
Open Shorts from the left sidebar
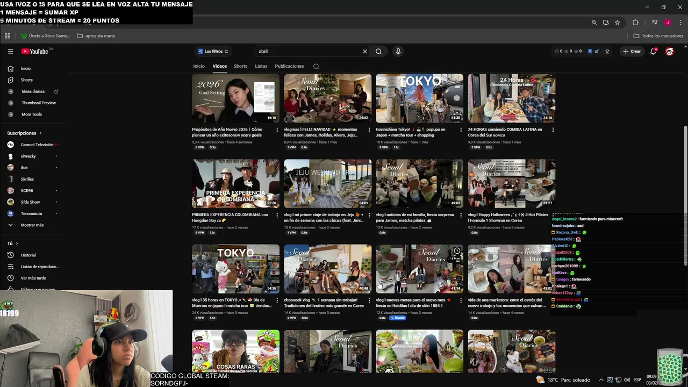(26, 80)
